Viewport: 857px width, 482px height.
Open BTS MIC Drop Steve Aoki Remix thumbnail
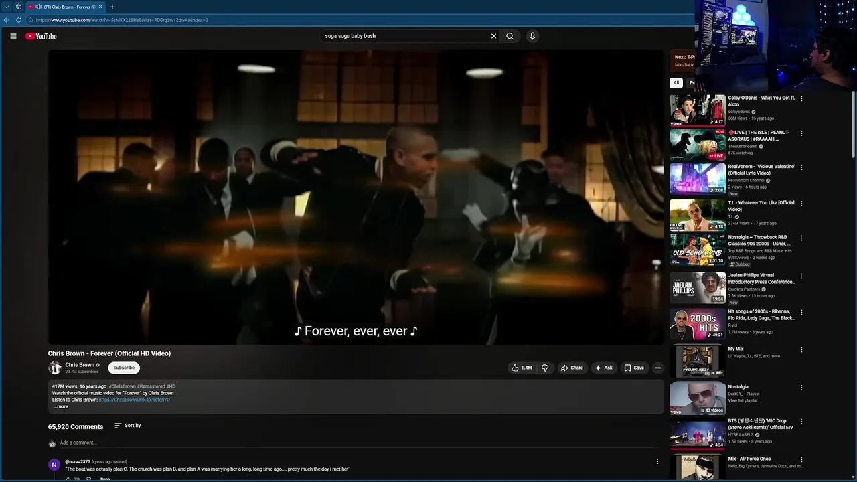click(697, 433)
